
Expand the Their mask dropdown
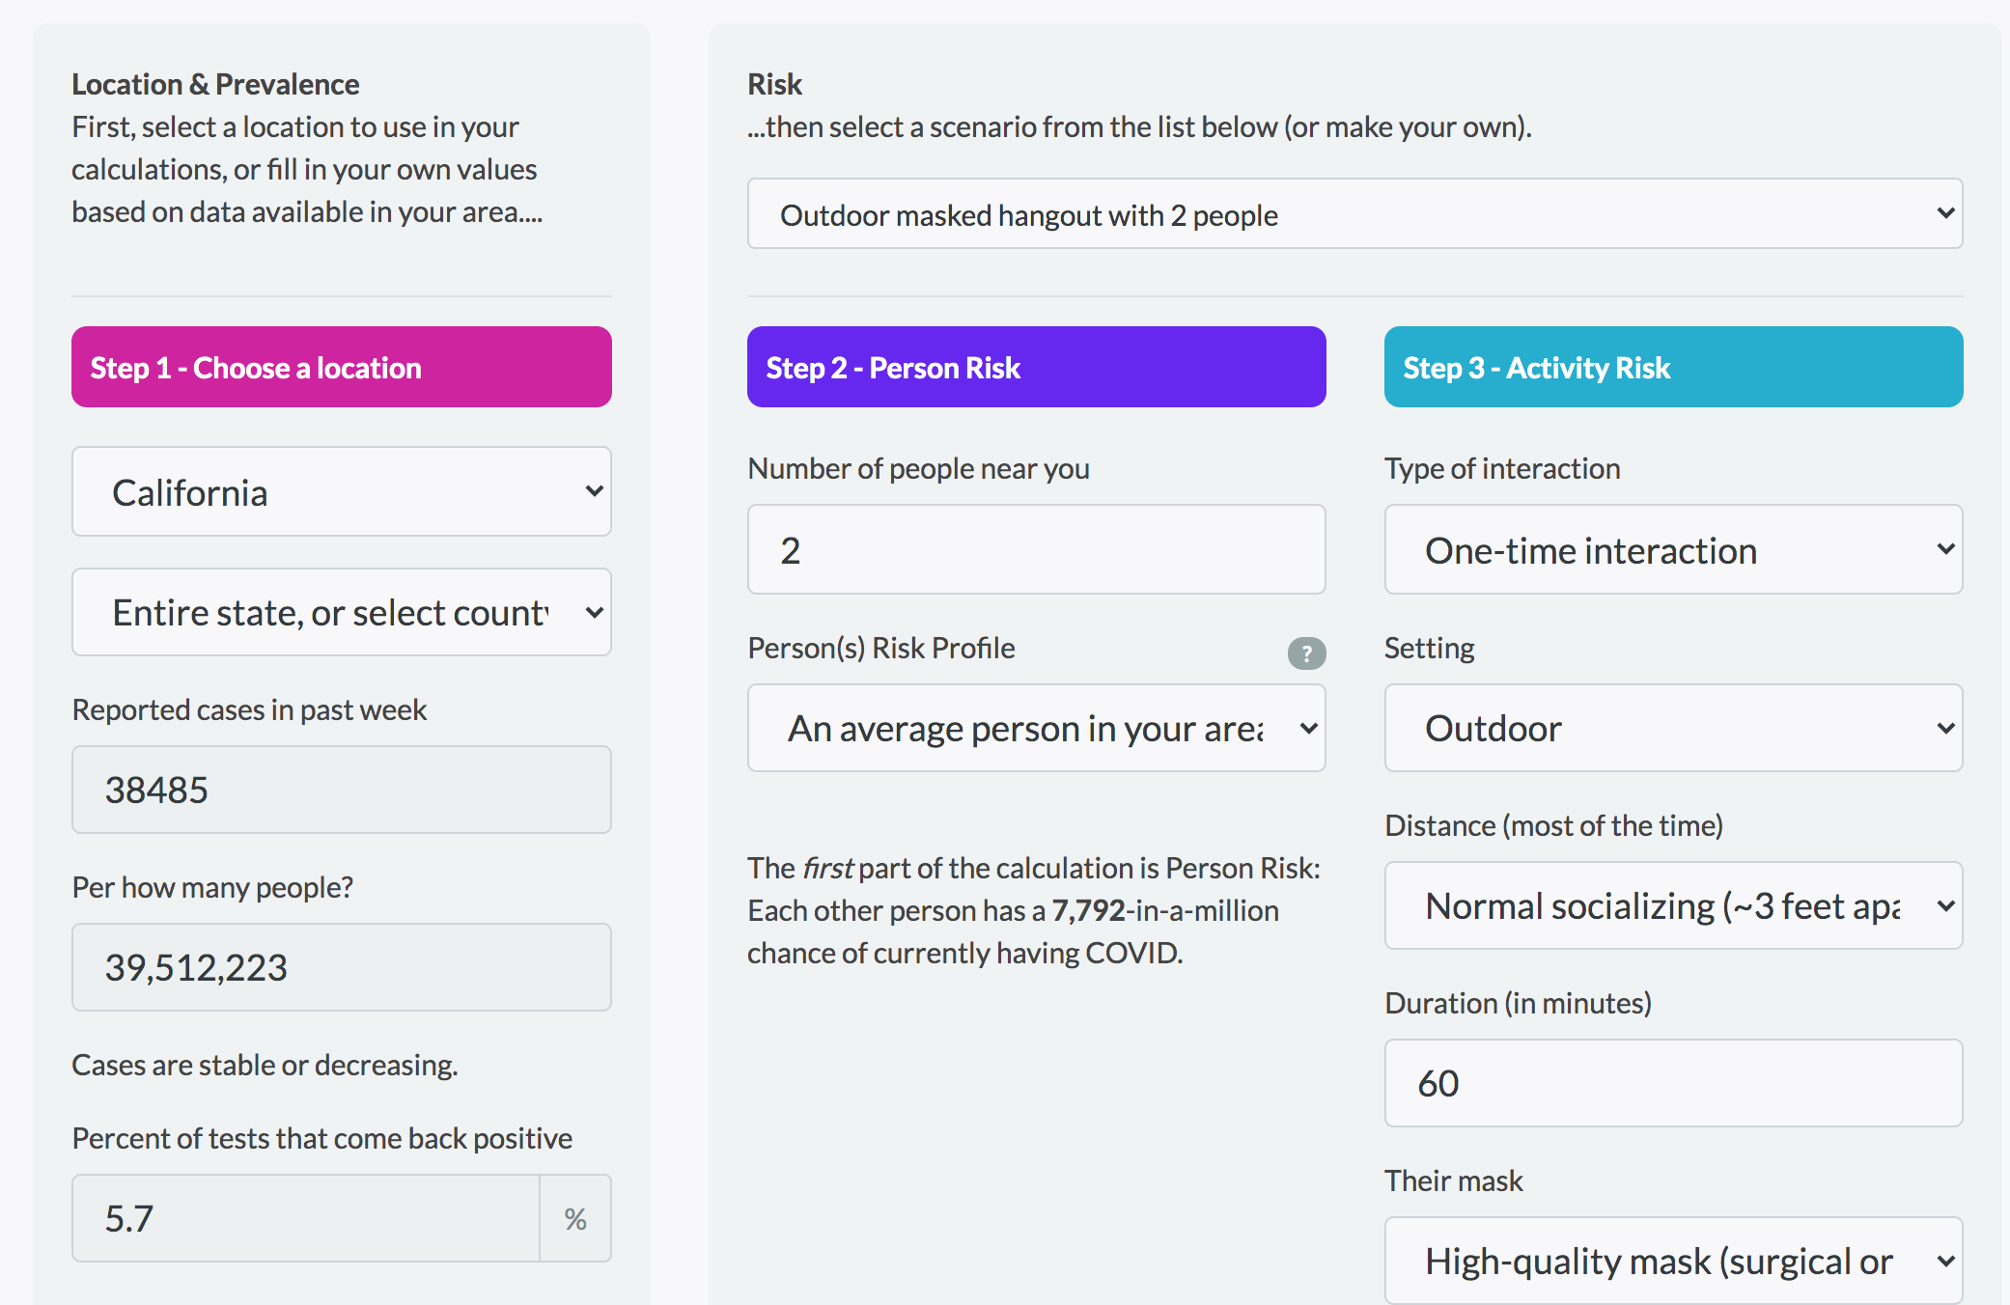1673,1260
